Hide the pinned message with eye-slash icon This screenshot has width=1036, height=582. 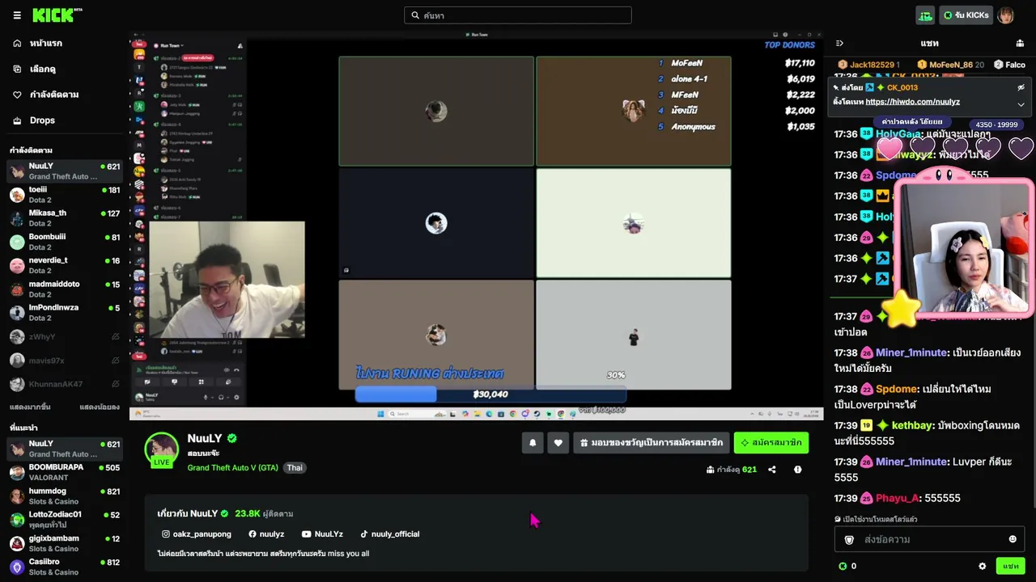pyautogui.click(x=1021, y=87)
